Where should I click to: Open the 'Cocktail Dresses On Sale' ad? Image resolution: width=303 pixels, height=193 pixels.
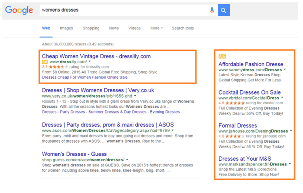(x=249, y=92)
